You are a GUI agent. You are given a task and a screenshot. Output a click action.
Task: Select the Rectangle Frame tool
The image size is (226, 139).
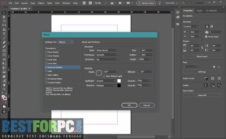point(4,51)
